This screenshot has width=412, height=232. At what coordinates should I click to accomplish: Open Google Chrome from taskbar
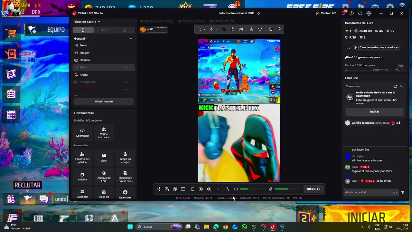pos(225,227)
